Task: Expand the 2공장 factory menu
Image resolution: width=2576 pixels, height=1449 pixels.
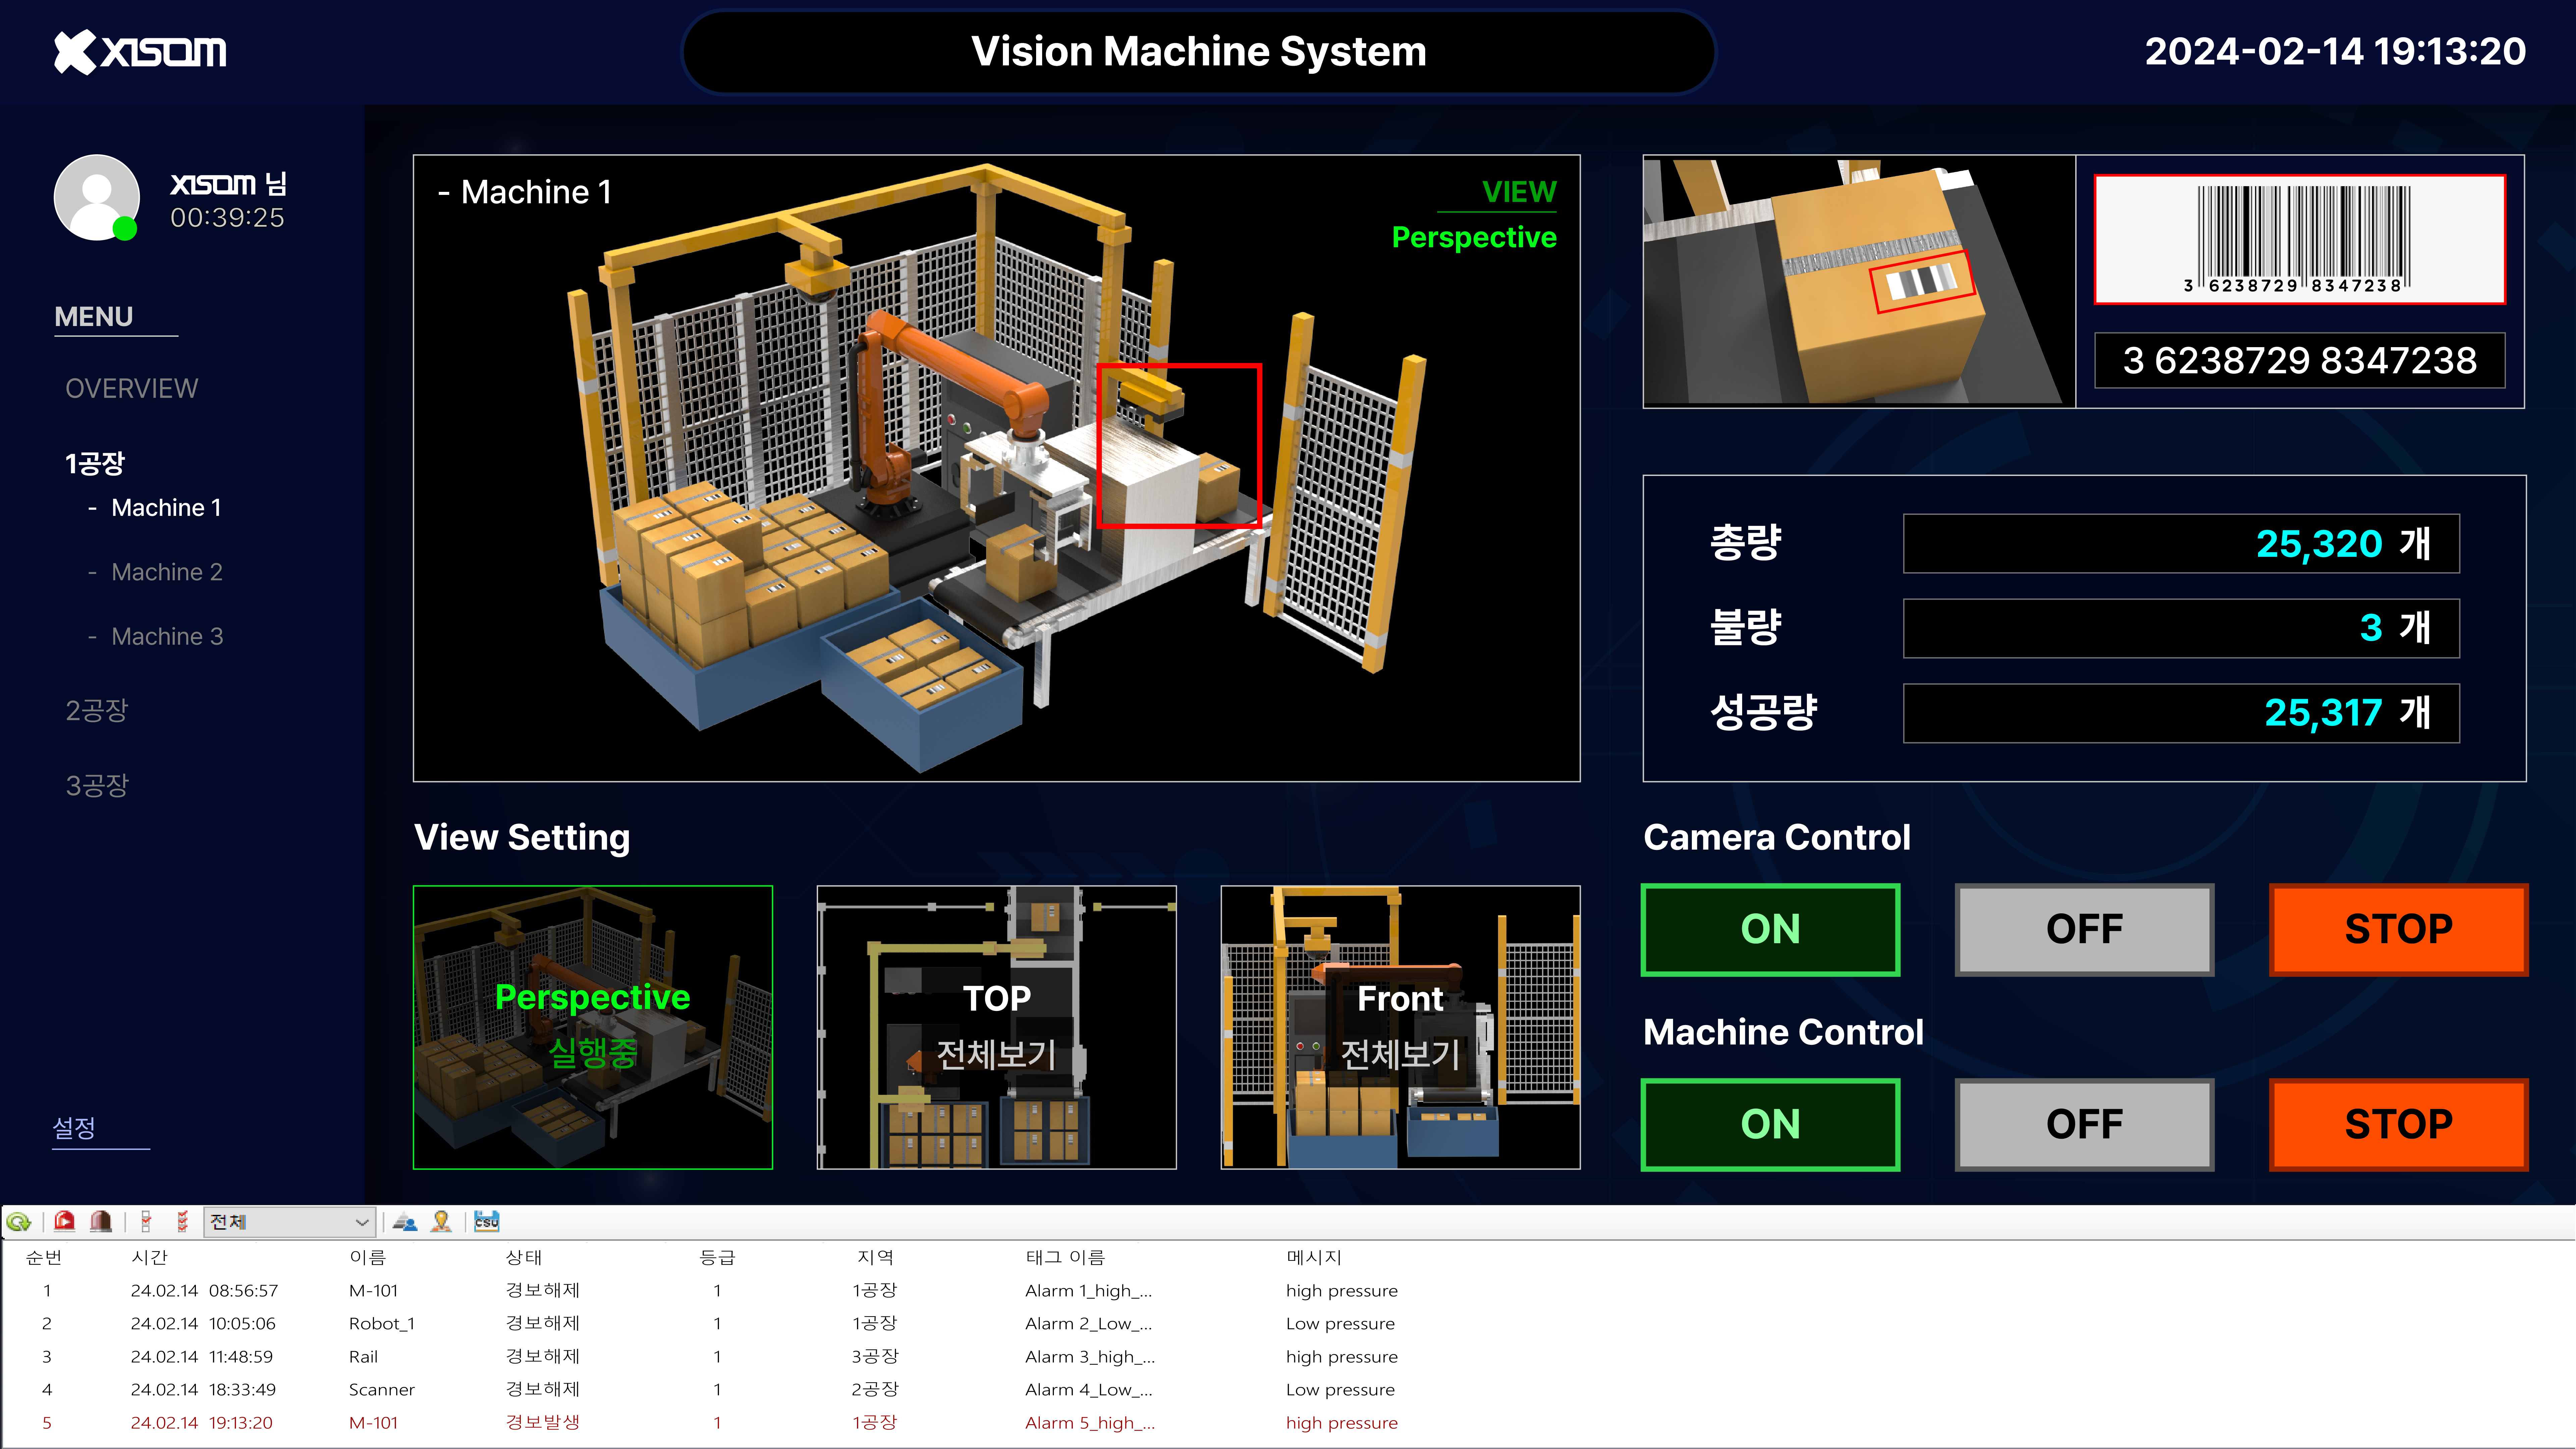Action: [x=97, y=710]
